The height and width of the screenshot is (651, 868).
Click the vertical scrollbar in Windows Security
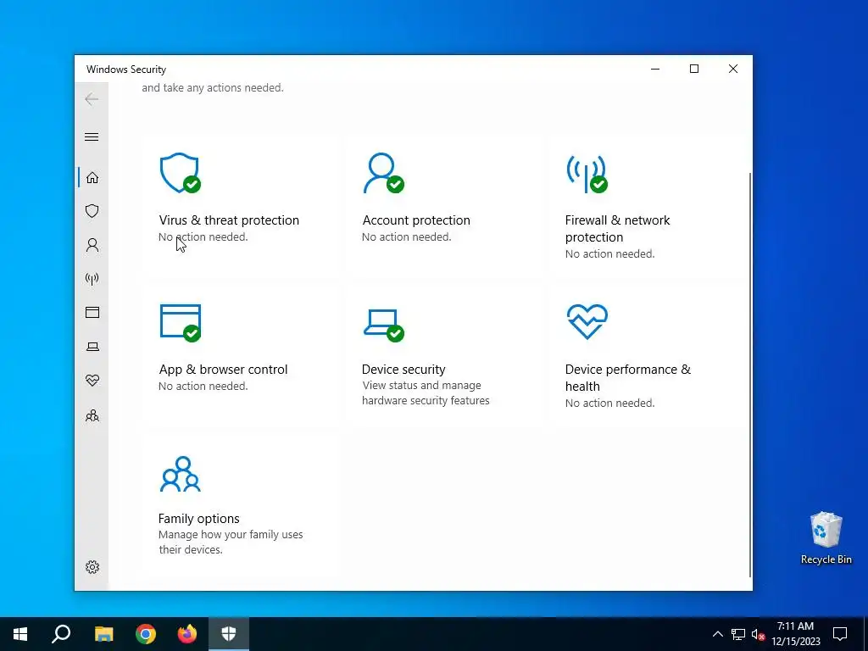click(750, 374)
